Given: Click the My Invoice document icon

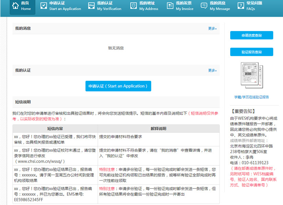Looking at the screenshot, I should click(x=170, y=6).
